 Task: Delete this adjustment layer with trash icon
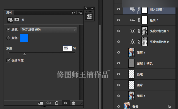coord(73,103)
